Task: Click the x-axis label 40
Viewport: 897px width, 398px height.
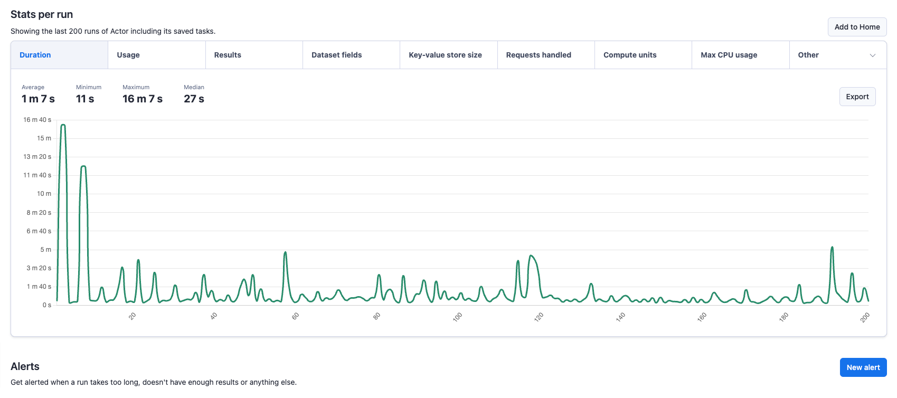Action: coord(214,316)
